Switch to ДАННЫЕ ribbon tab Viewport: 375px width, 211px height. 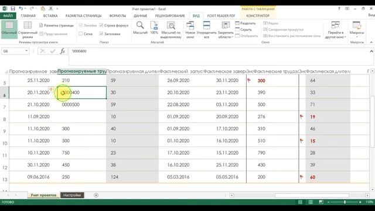point(141,16)
